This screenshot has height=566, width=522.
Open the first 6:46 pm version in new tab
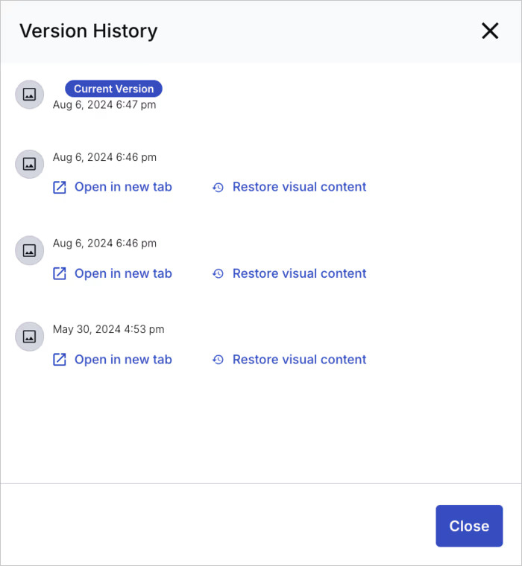123,187
